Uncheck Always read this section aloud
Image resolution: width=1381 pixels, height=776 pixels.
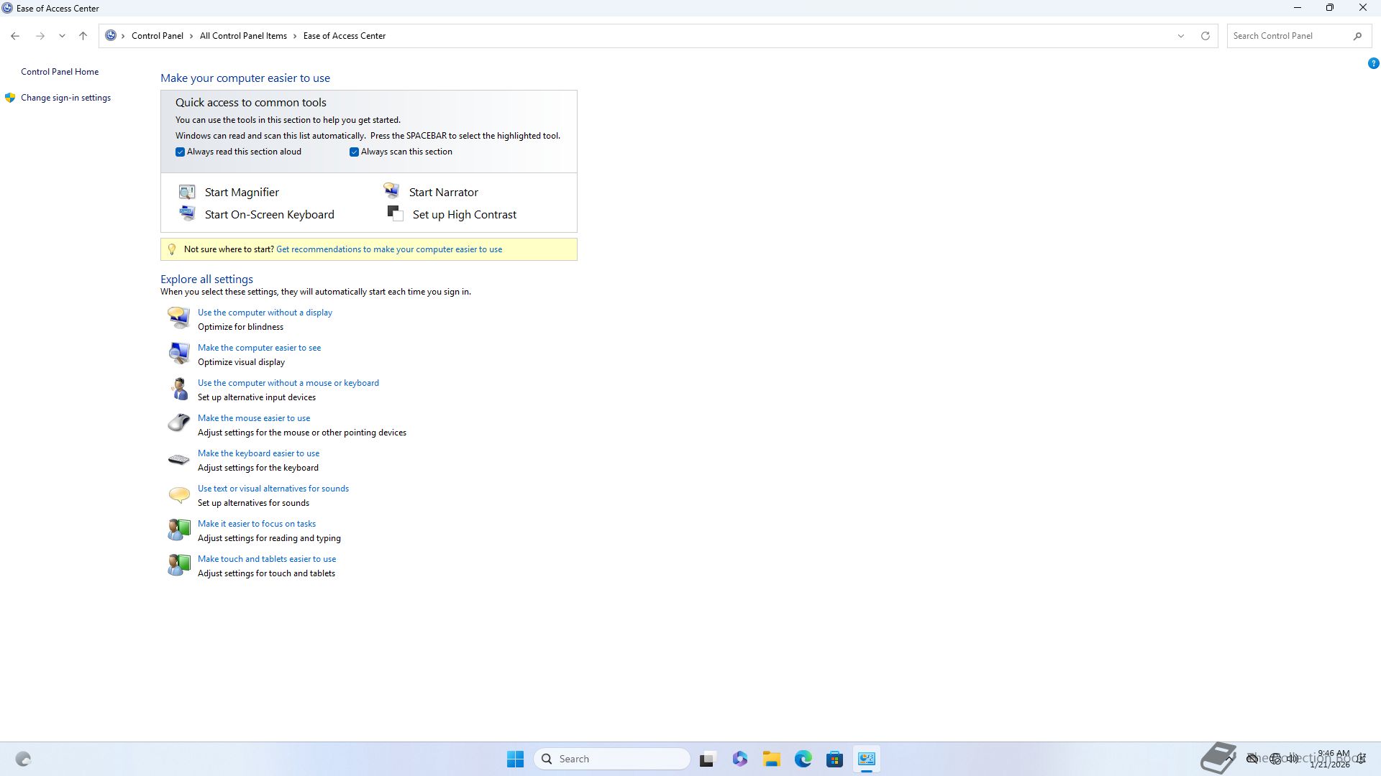(181, 152)
